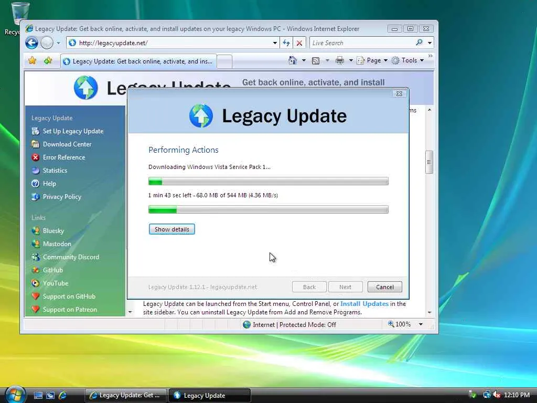Click the network tray icon
Image resolution: width=537 pixels, height=403 pixels.
tap(487, 395)
